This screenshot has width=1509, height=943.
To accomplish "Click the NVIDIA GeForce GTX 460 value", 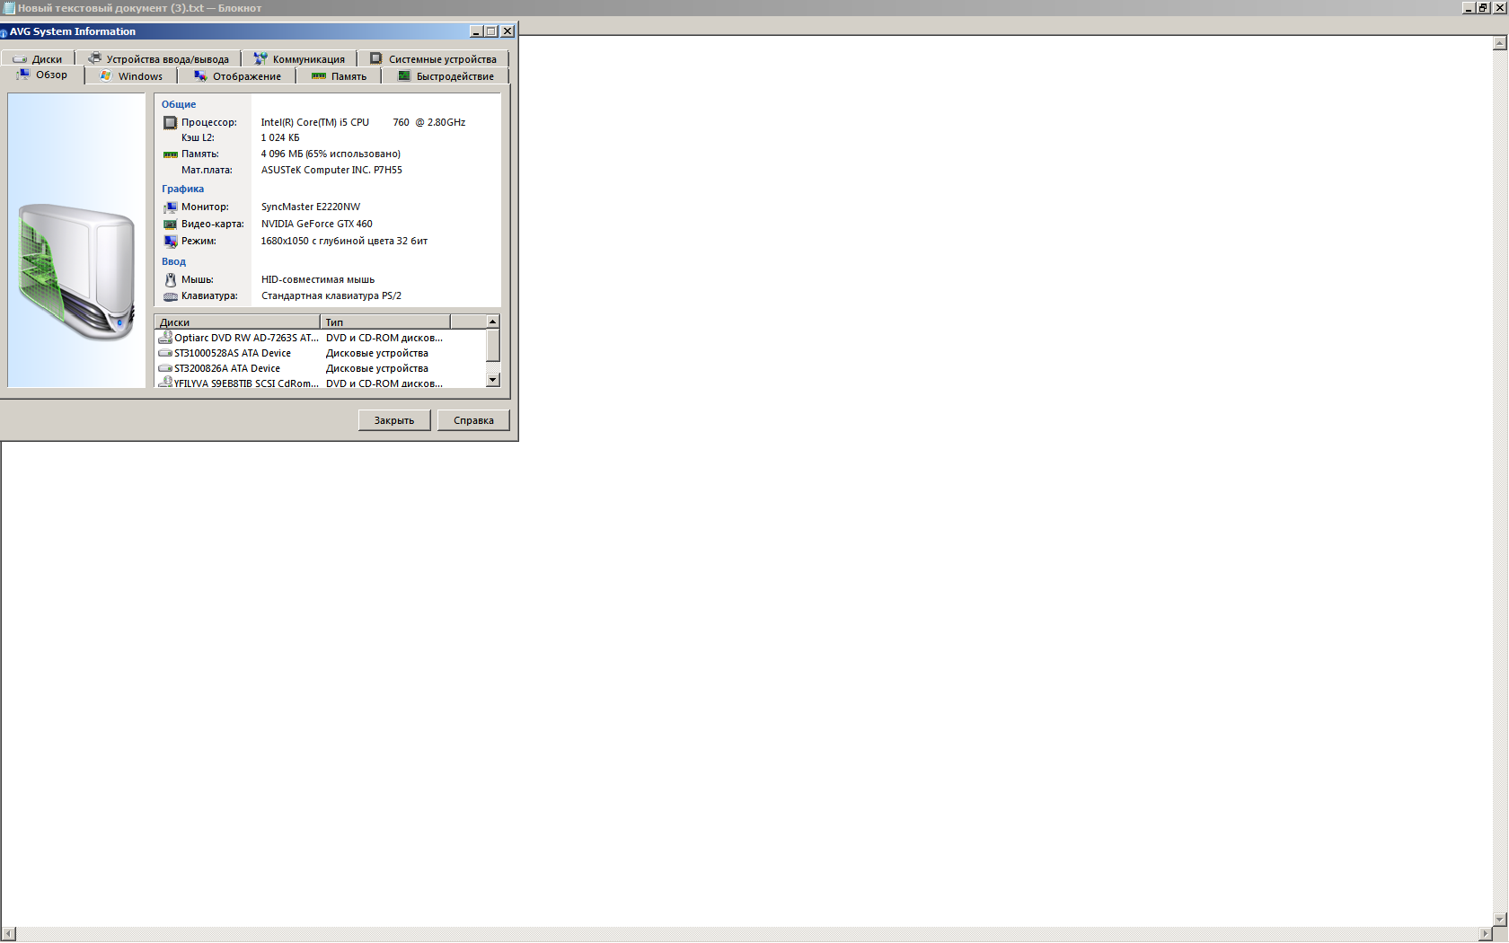I will click(316, 224).
